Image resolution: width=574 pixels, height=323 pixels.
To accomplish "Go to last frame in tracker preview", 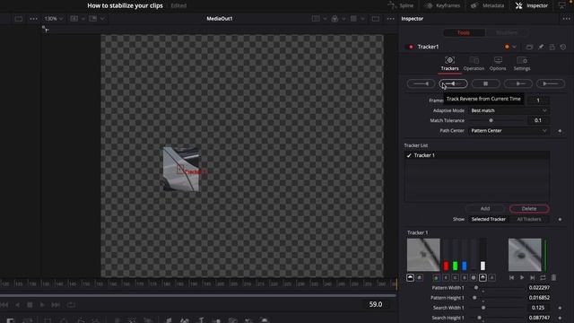I will (x=532, y=278).
